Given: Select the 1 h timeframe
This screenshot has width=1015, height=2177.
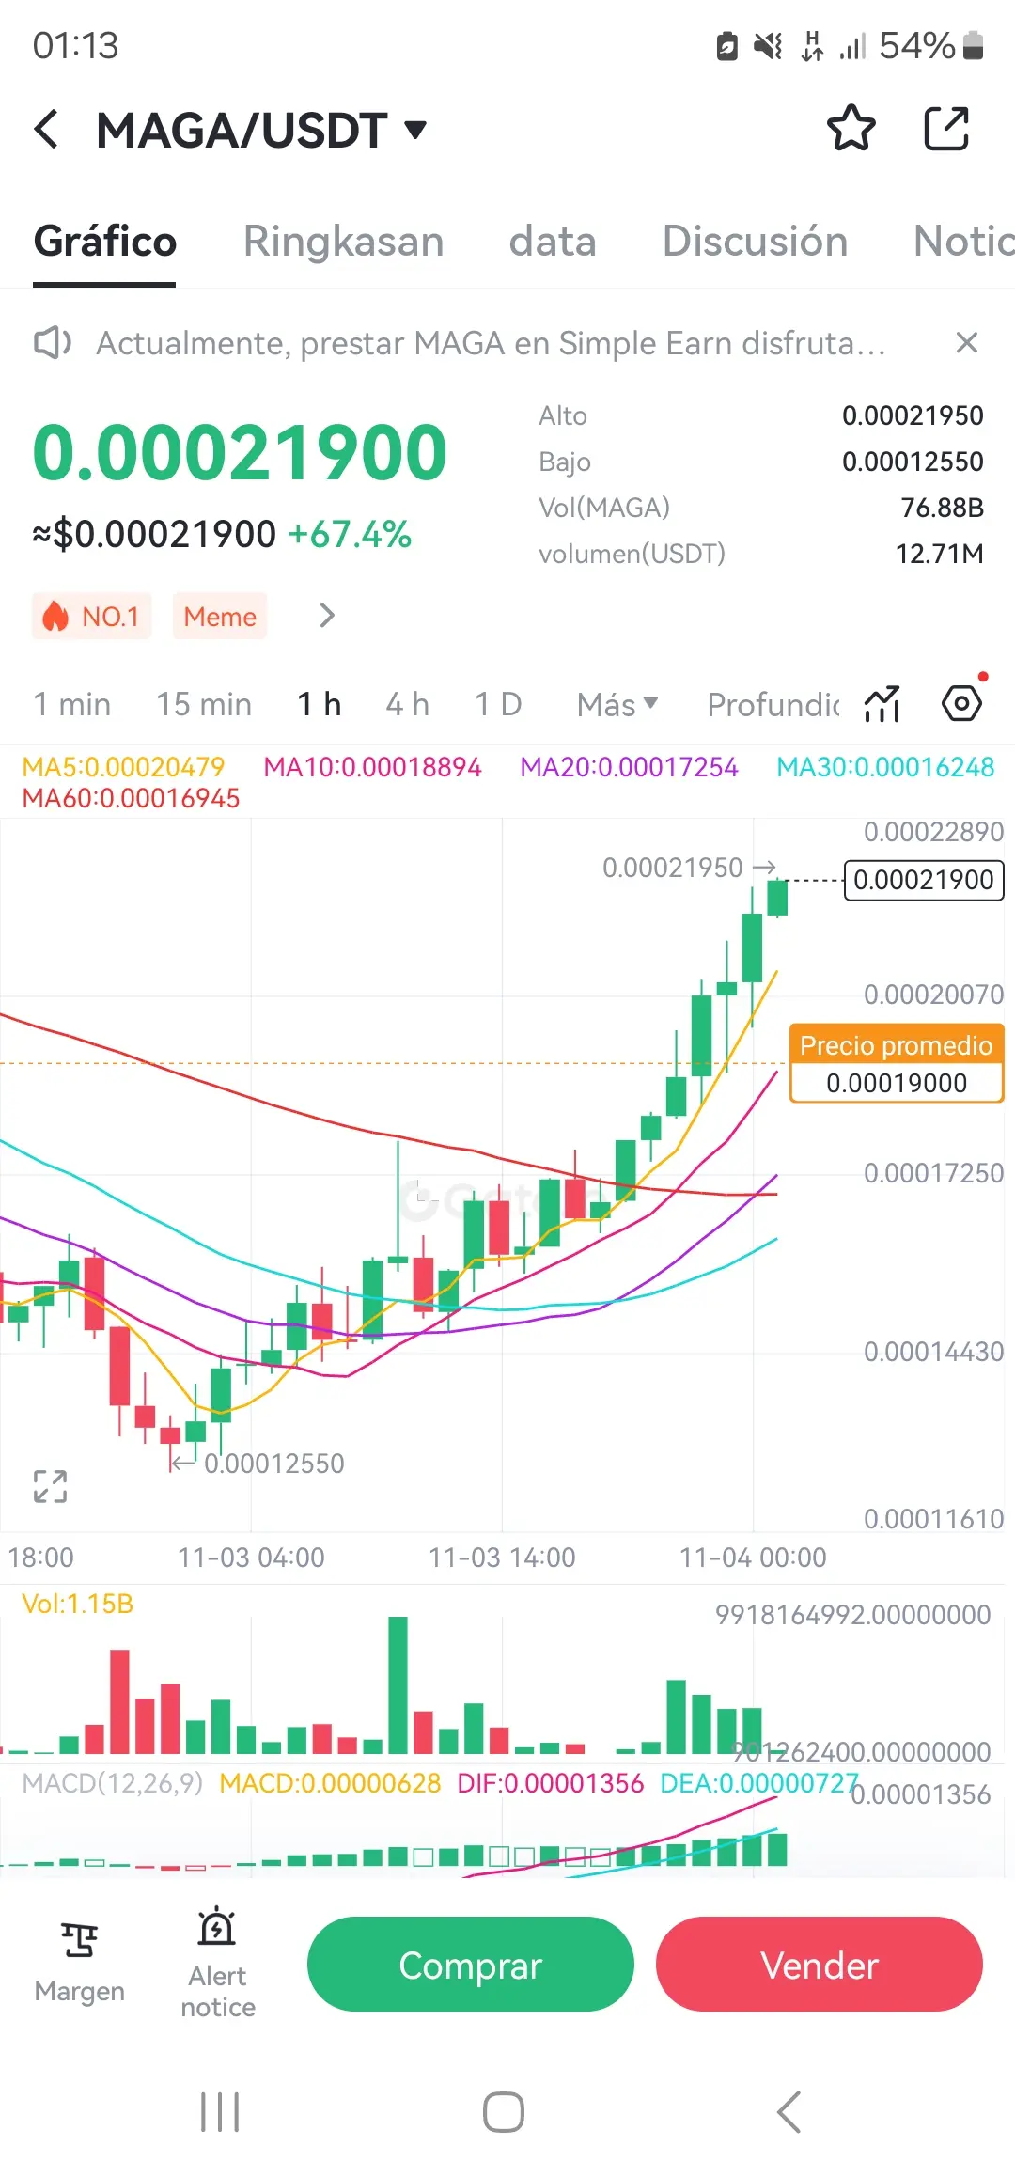Looking at the screenshot, I should pos(320,704).
